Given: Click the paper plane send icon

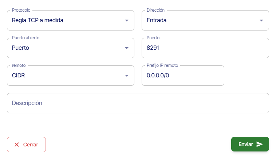Looking at the screenshot, I should pos(260,144).
